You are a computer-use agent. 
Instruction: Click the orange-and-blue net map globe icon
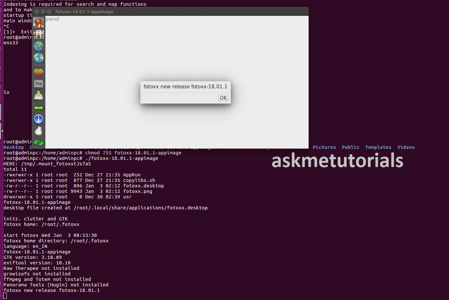(39, 58)
